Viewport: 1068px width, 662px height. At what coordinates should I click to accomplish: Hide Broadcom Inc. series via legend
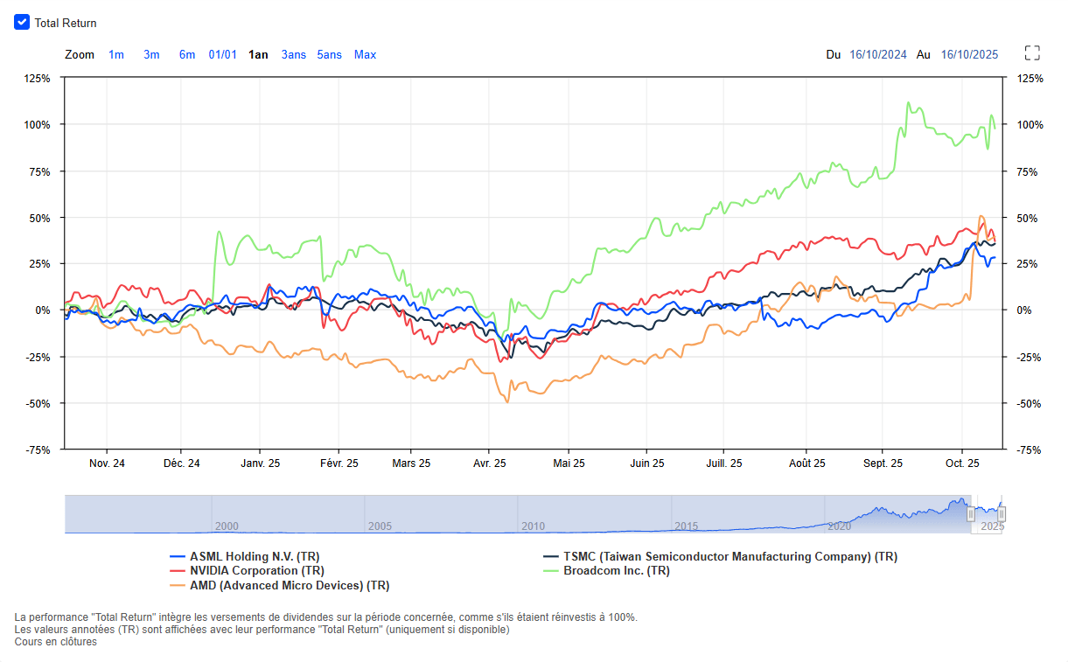pyautogui.click(x=616, y=571)
